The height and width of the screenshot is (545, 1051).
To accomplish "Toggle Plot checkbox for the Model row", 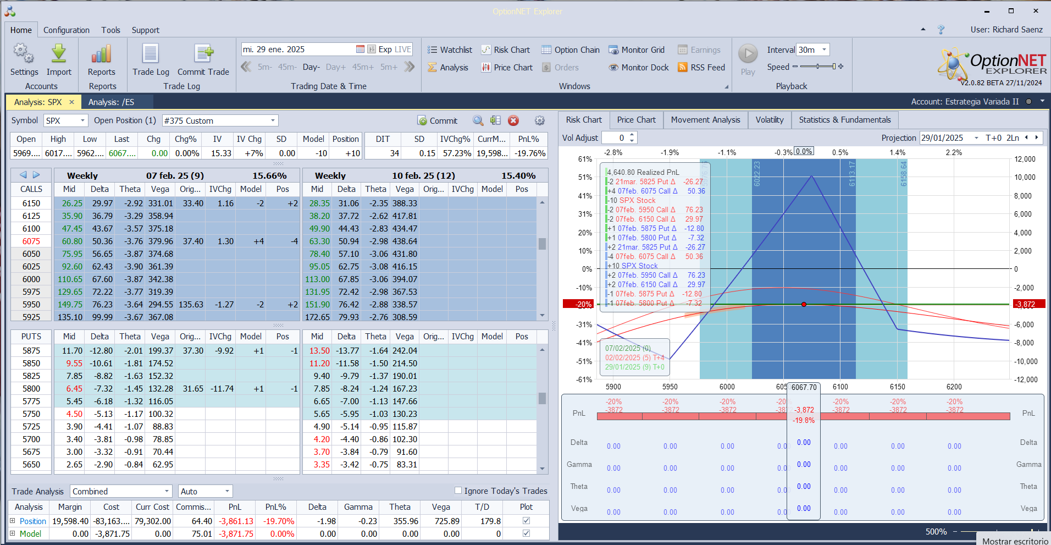I will (526, 533).
